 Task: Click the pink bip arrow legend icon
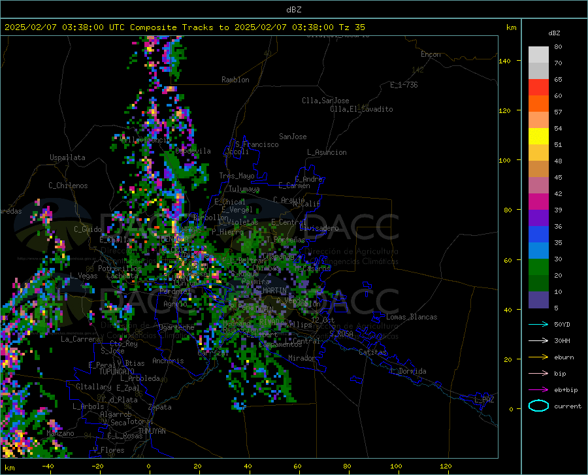538,374
